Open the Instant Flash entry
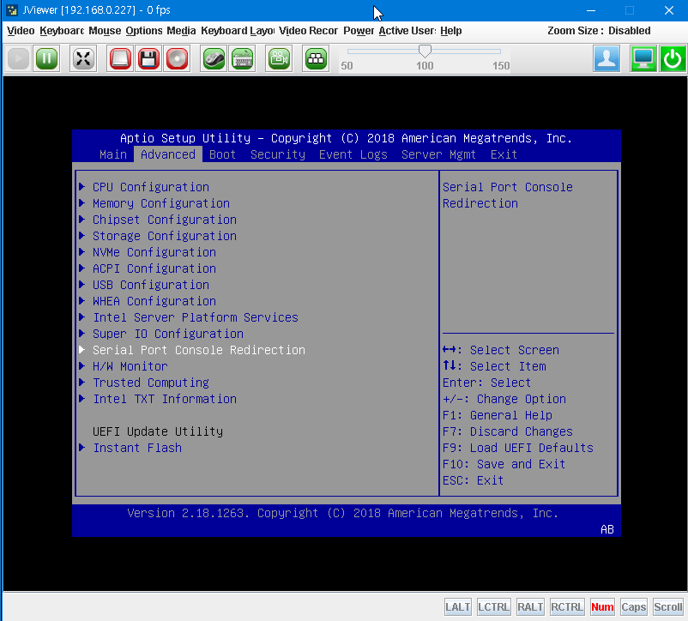This screenshot has height=621, width=688. 137,448
